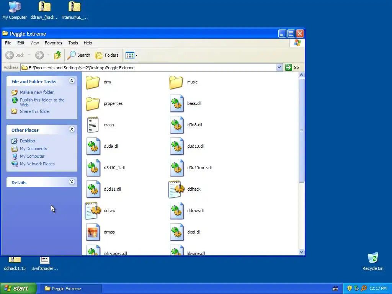Viewport: 392px width, 294px height.
Task: Click Share this folder
Action: pyautogui.click(x=31, y=111)
